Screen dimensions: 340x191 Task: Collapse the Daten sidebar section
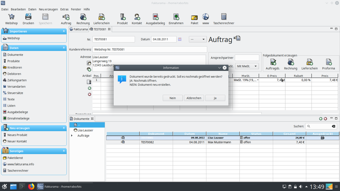(x=64, y=48)
